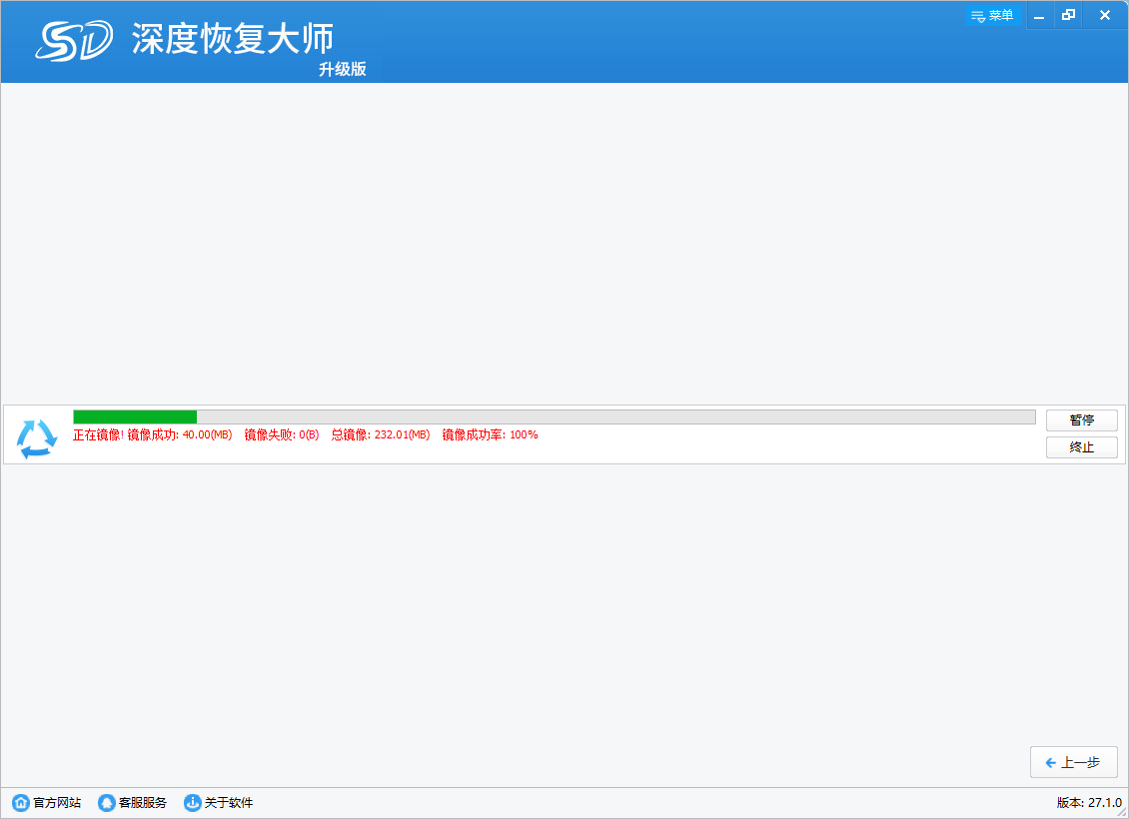Viewport: 1129px width, 819px height.
Task: Click the 版本 27.1.0 version label
Action: [x=1089, y=803]
